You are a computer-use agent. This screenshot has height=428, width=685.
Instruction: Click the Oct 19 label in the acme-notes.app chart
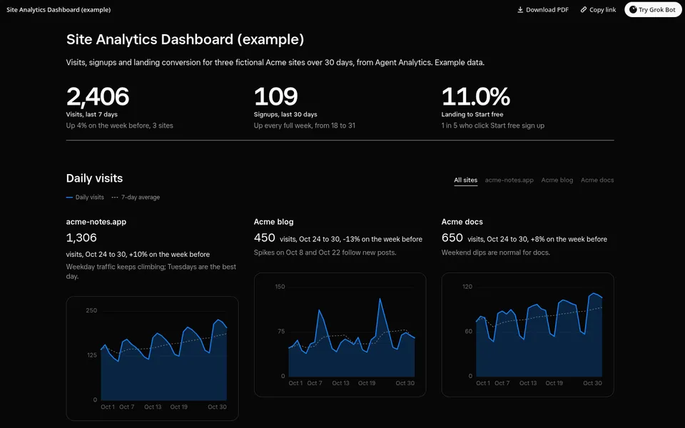point(178,407)
